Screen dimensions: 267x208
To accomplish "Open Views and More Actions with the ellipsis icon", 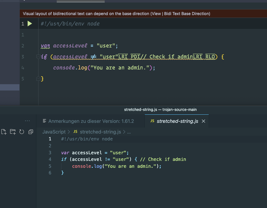I will pyautogui.click(x=27, y=121).
